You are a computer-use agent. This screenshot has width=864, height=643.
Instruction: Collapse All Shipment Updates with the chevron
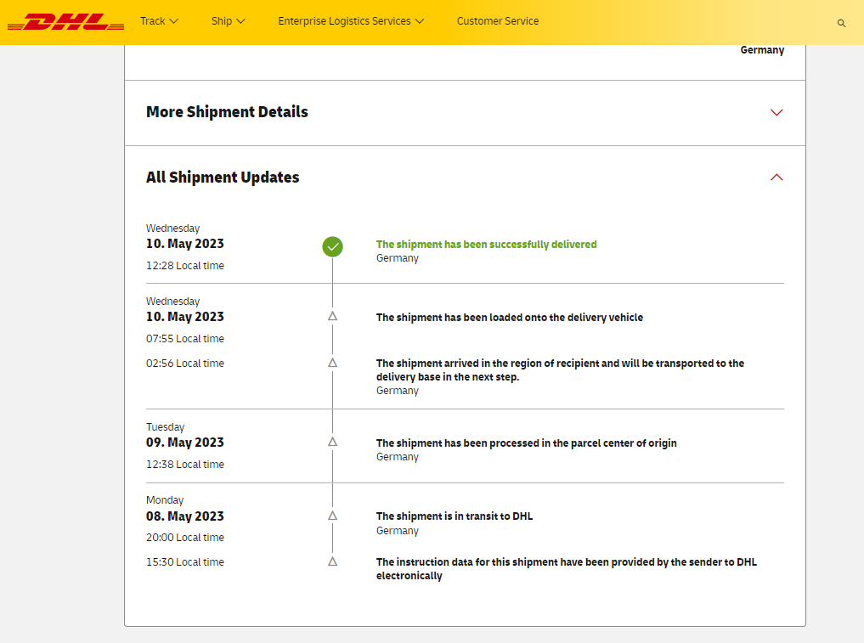776,178
